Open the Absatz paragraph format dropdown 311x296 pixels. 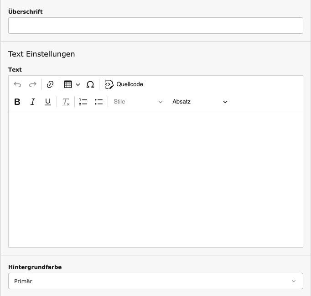(199, 102)
